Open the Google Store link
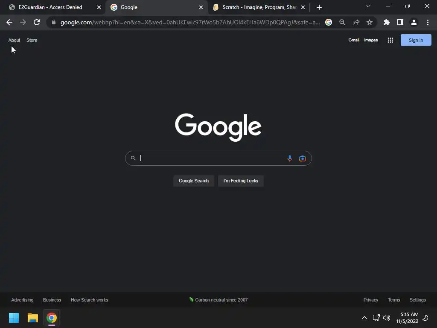437x328 pixels. click(x=32, y=40)
